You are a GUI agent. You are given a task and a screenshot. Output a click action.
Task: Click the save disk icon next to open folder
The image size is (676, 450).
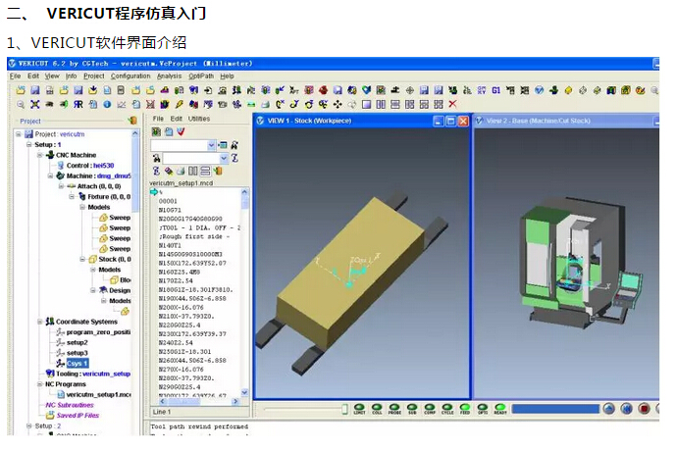[35, 90]
